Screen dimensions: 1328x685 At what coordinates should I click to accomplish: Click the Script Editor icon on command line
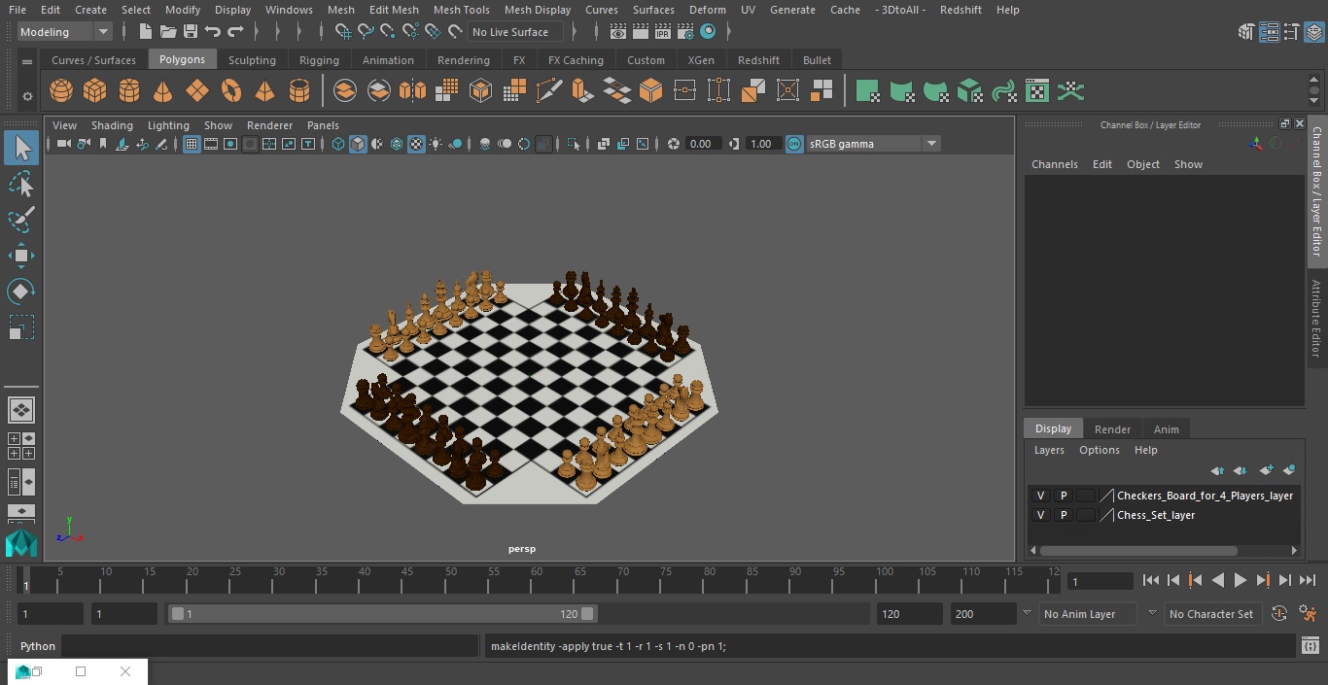pyautogui.click(x=1310, y=646)
